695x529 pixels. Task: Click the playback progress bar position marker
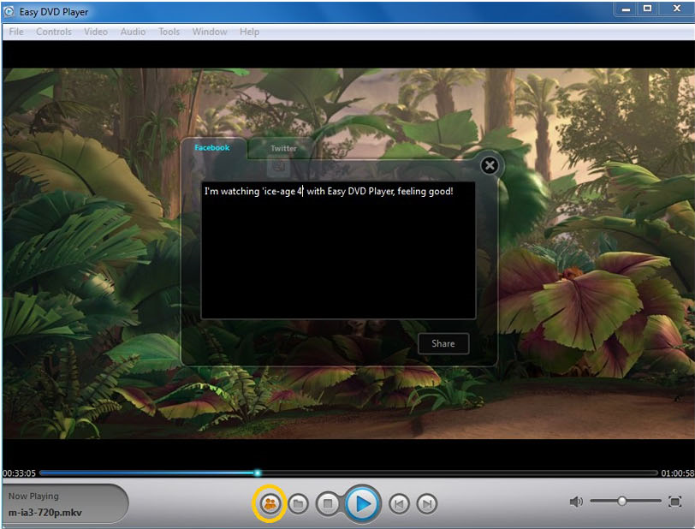coord(257,473)
